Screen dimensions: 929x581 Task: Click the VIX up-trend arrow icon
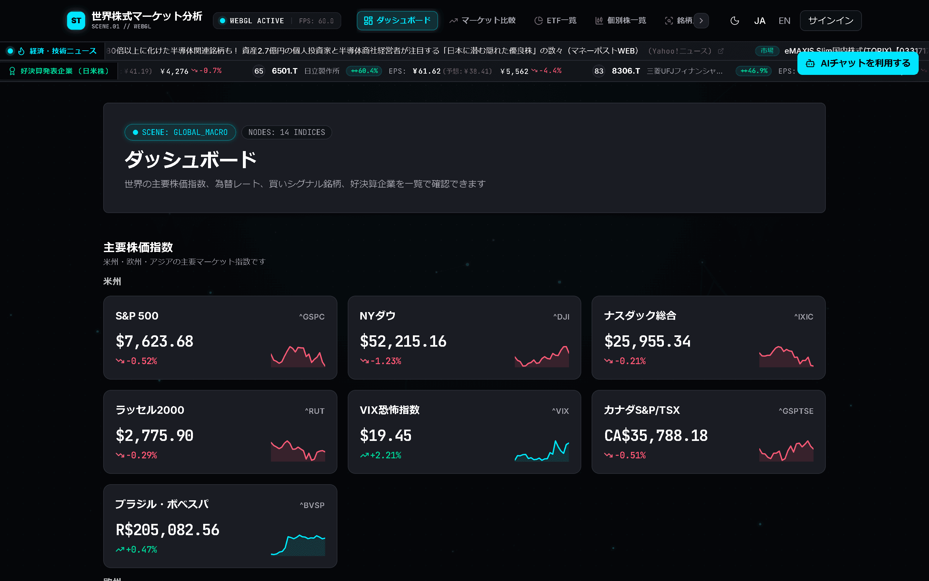coord(364,455)
